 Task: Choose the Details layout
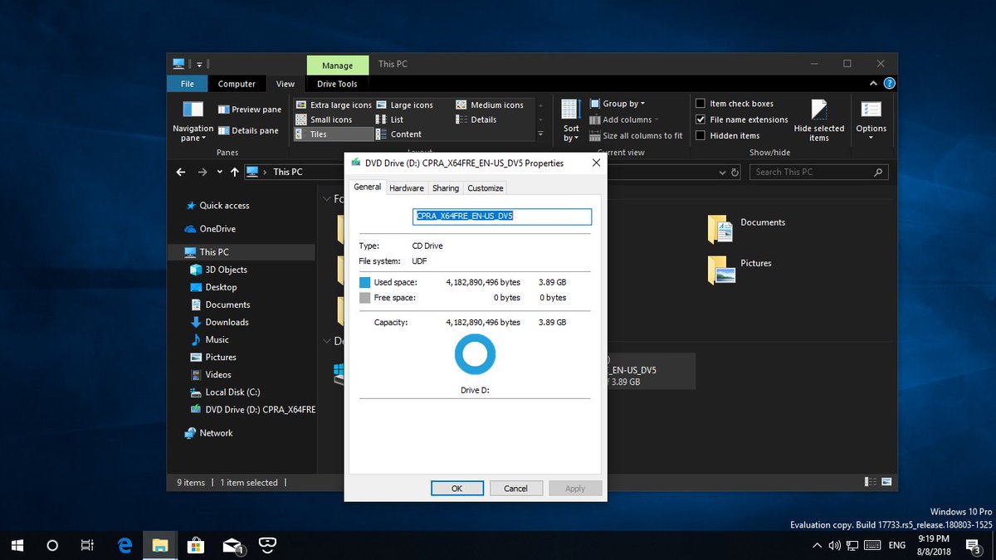click(476, 119)
